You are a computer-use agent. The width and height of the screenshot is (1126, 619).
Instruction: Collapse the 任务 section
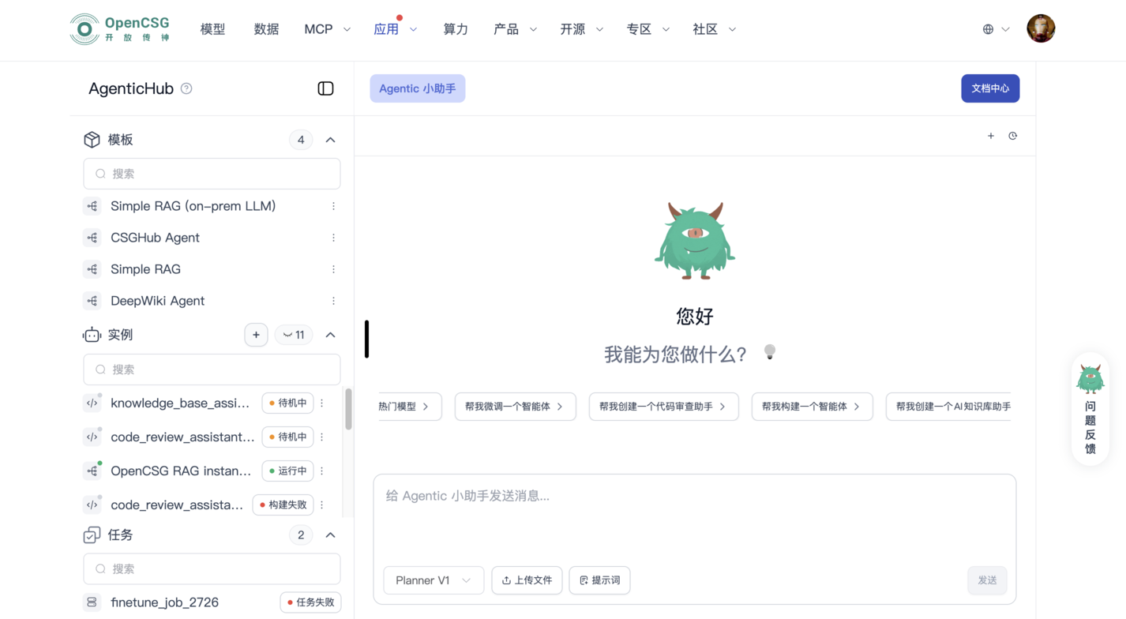(330, 535)
